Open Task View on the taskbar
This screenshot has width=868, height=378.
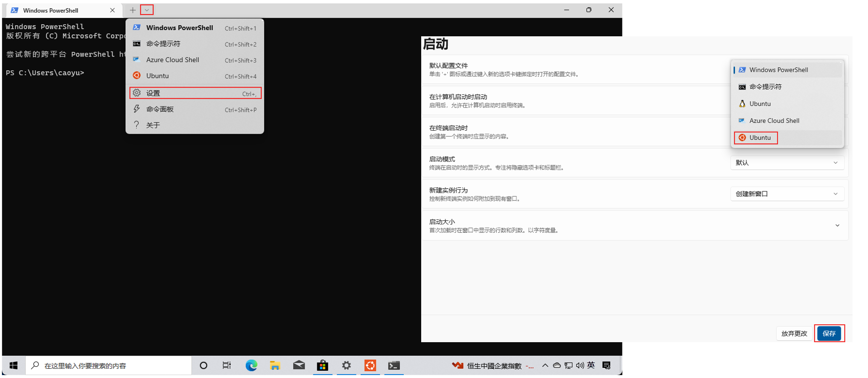[227, 365]
